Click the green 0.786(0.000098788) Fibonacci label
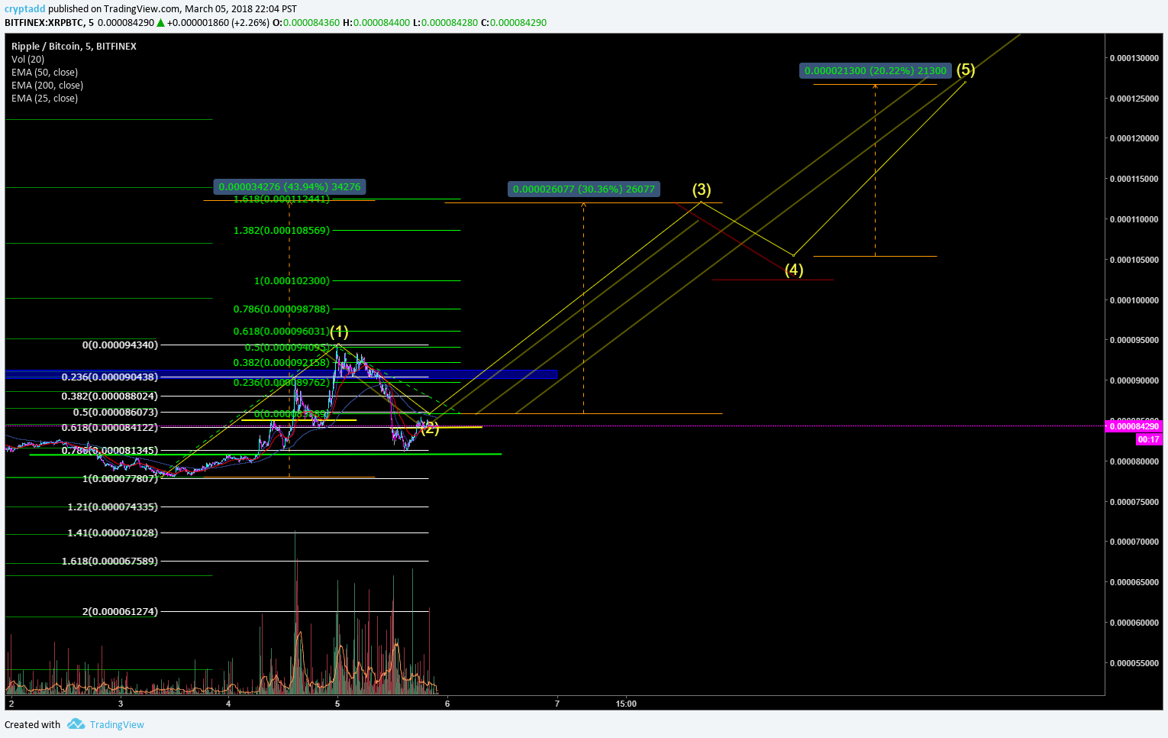 [282, 309]
